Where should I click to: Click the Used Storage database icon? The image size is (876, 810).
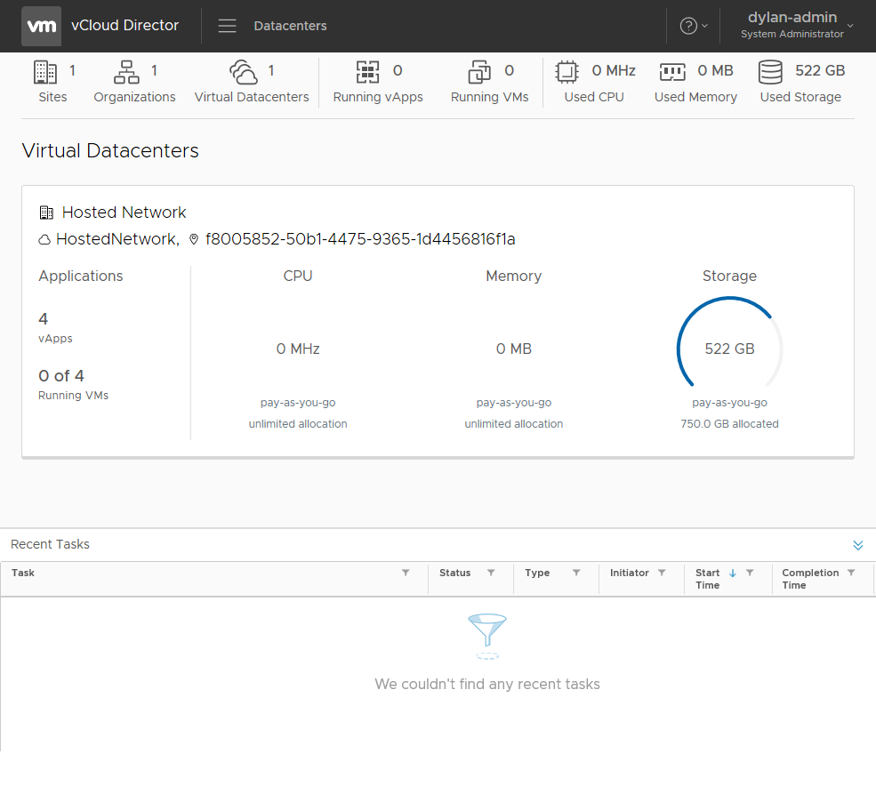pyautogui.click(x=770, y=71)
